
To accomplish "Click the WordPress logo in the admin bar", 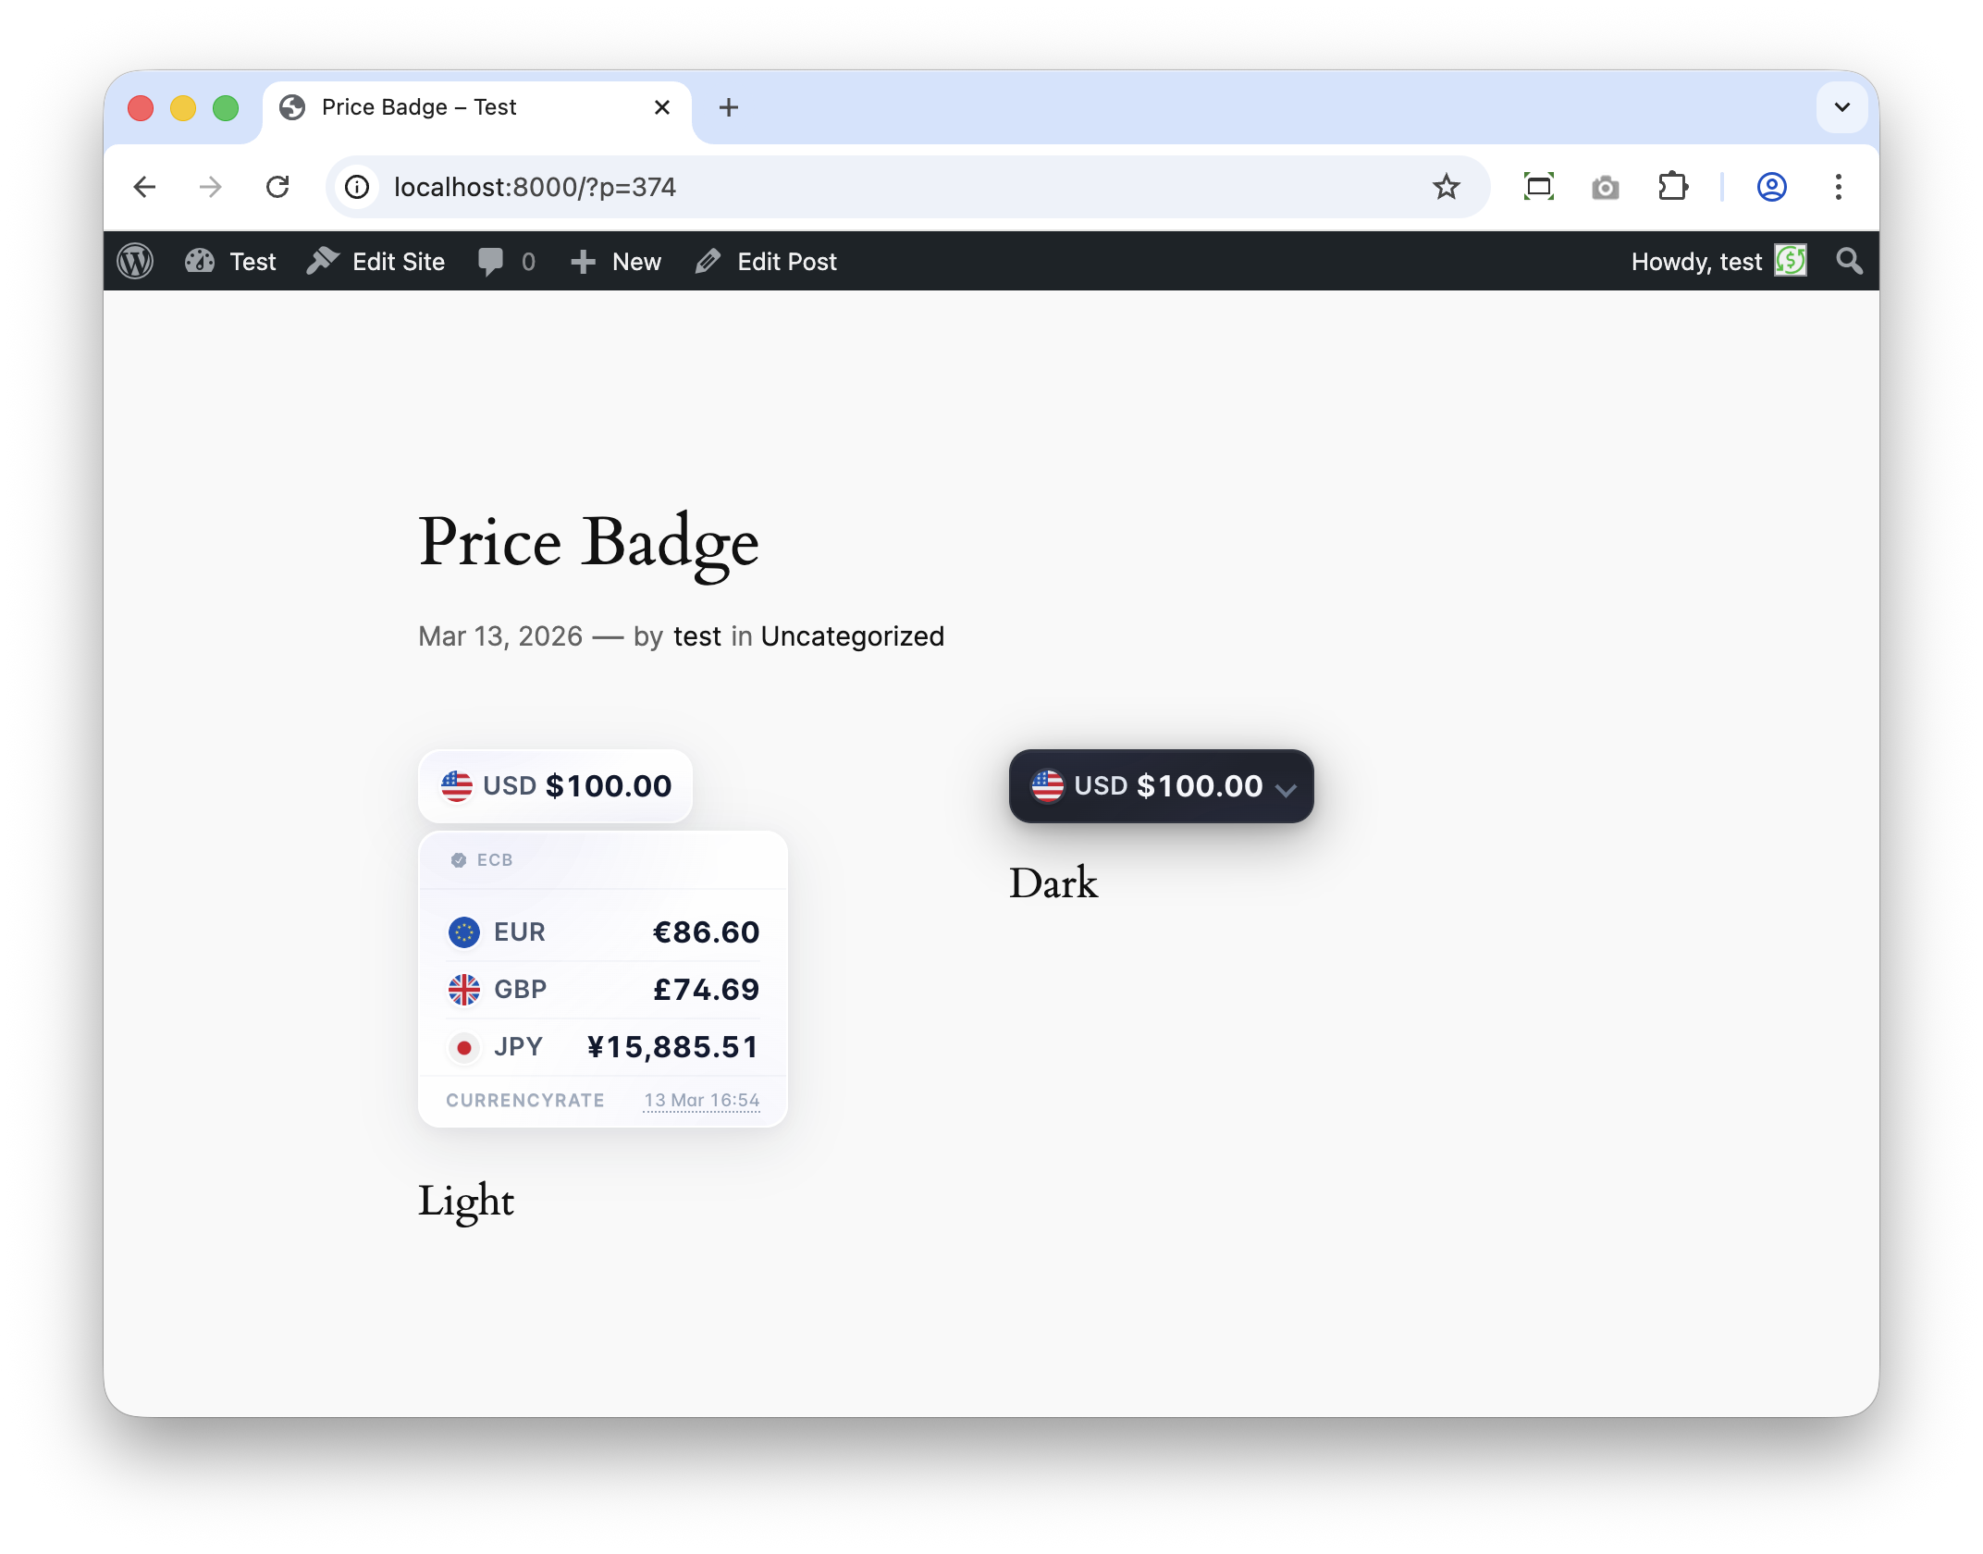I will tap(136, 261).
